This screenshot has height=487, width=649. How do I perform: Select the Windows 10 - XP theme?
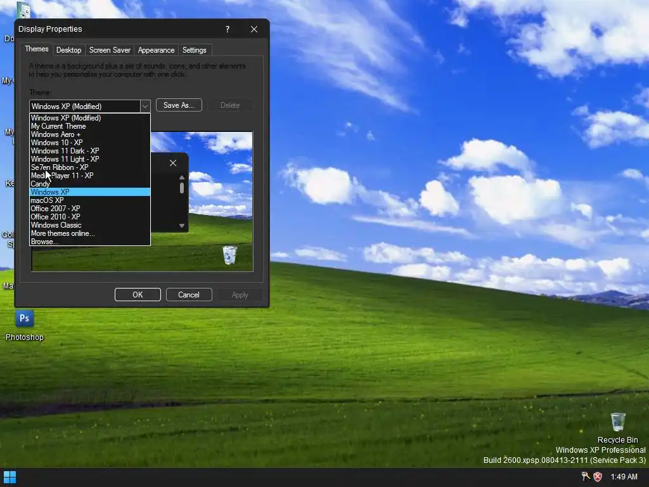pos(90,143)
